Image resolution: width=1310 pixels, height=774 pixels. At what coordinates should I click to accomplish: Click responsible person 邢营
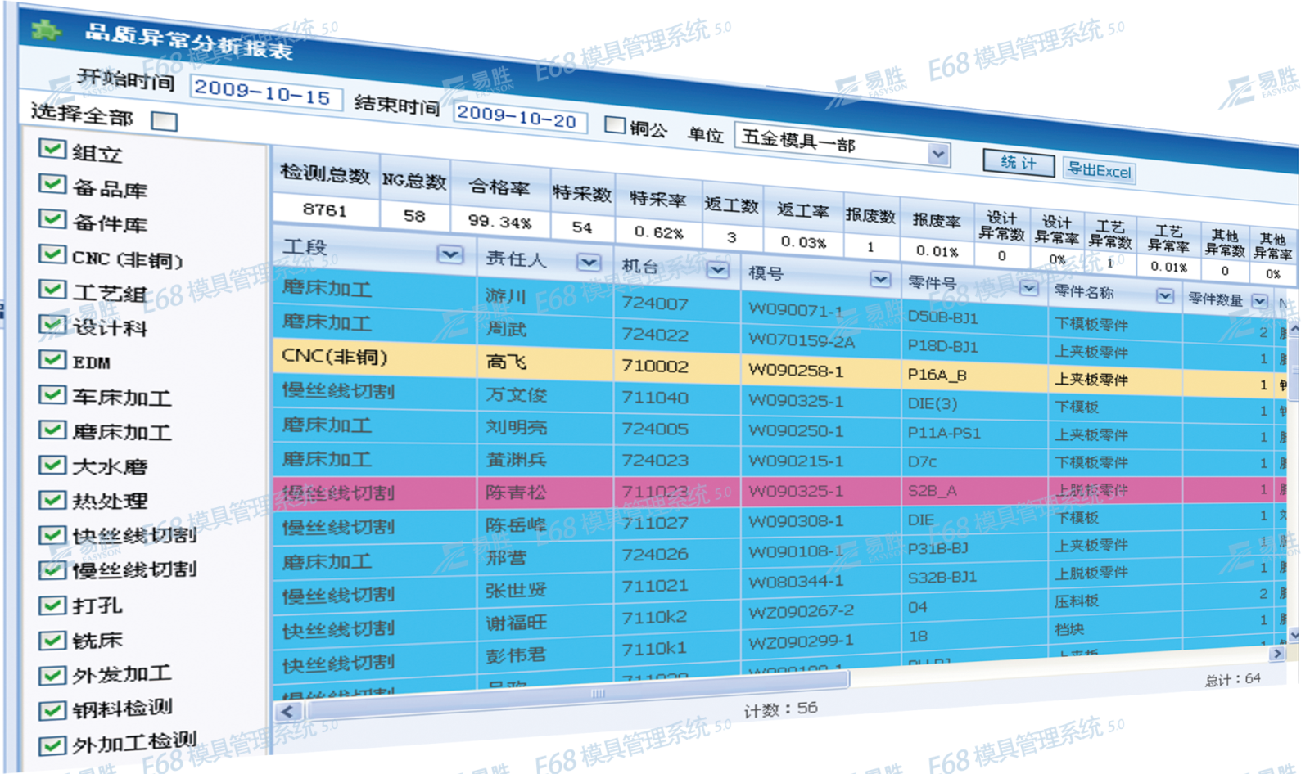click(x=506, y=558)
